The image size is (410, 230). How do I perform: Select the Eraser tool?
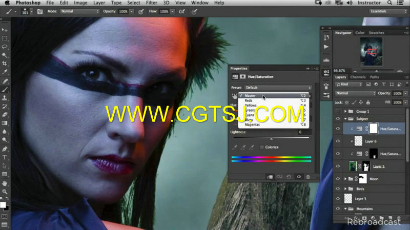(5, 114)
